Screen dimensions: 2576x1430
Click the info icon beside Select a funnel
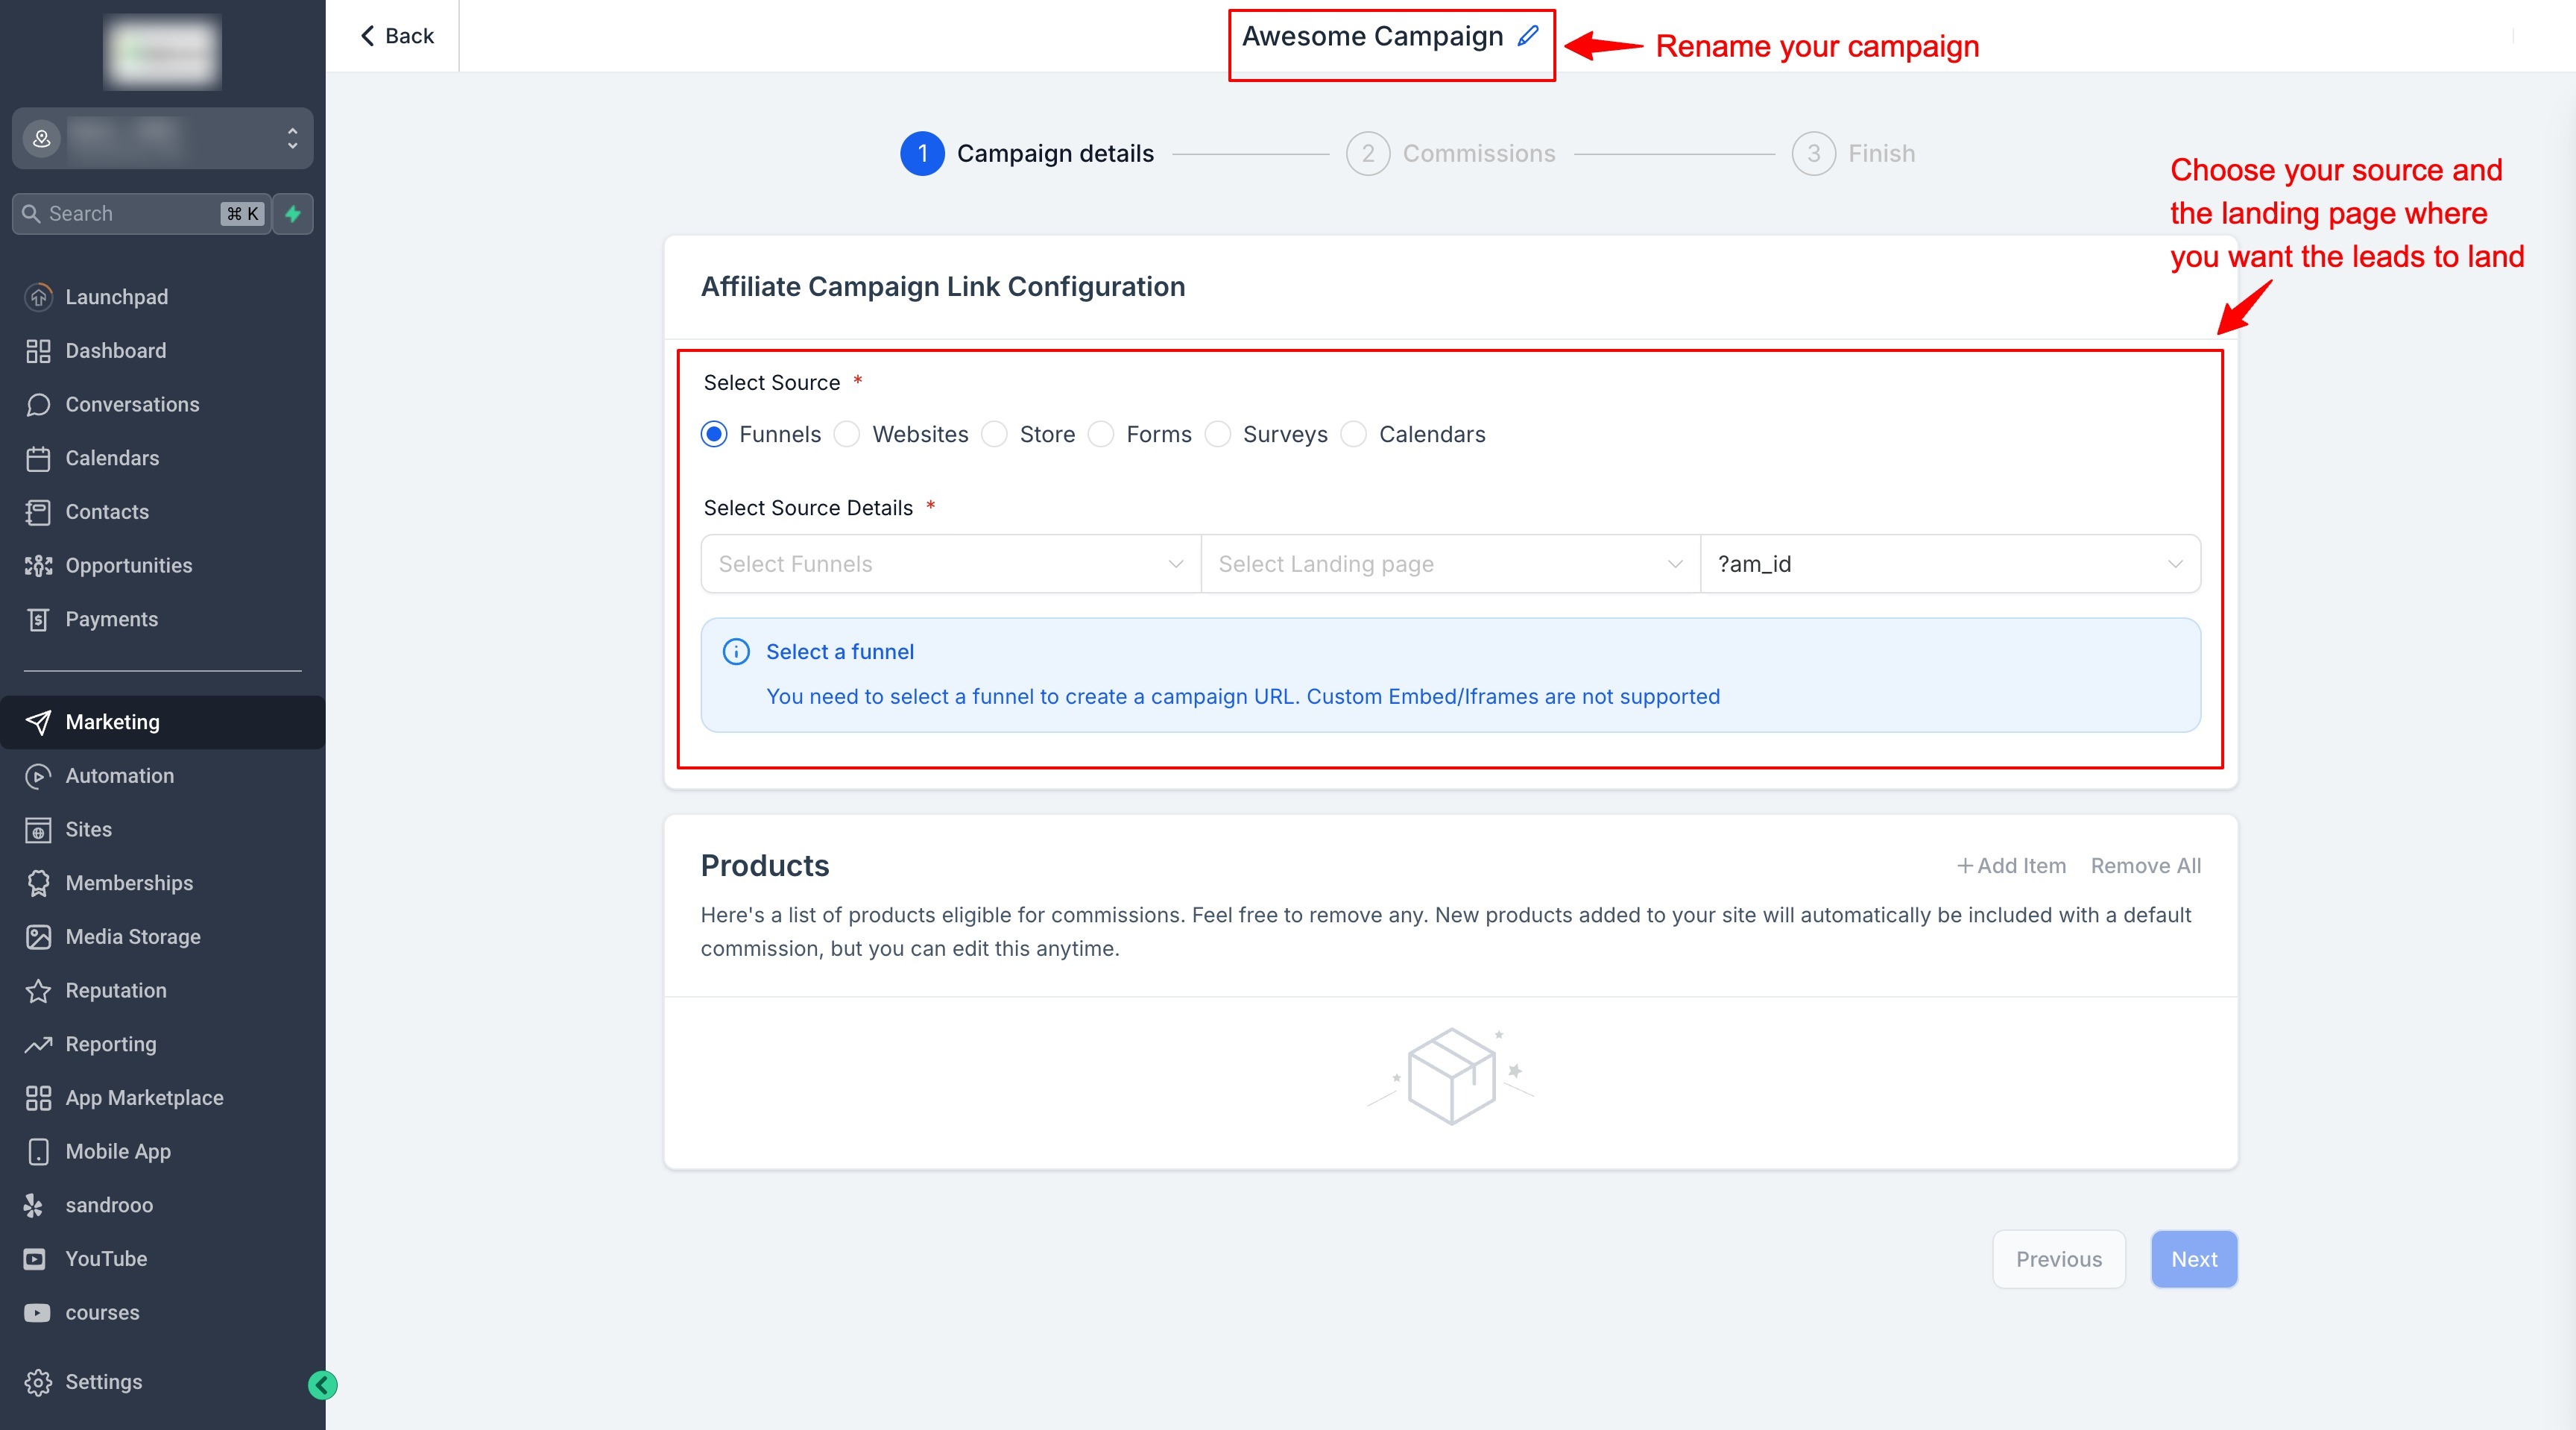pos(736,652)
